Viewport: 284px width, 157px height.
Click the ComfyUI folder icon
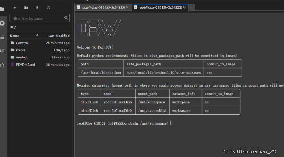(x=12, y=43)
